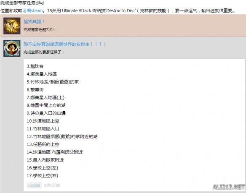Open the 說不定你真的是這個世界的救世主 title link

[65, 44]
